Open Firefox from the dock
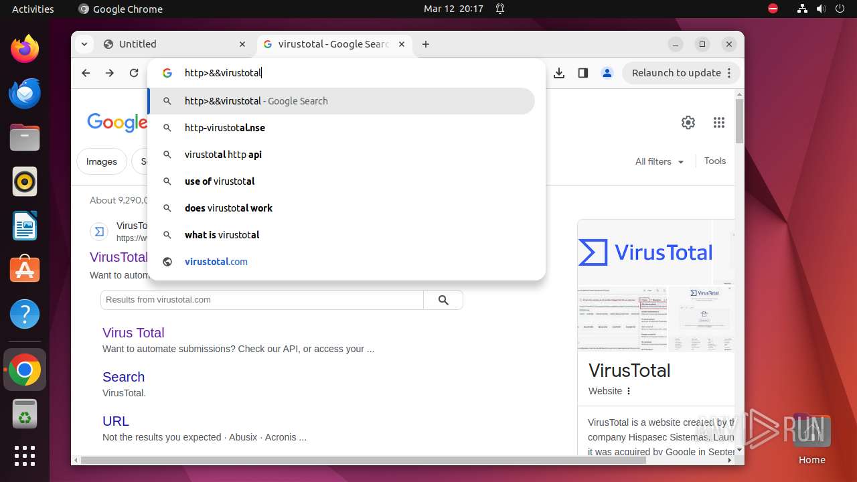 coord(25,49)
